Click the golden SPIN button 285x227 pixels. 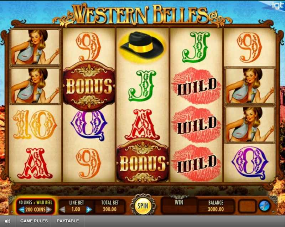tap(143, 206)
